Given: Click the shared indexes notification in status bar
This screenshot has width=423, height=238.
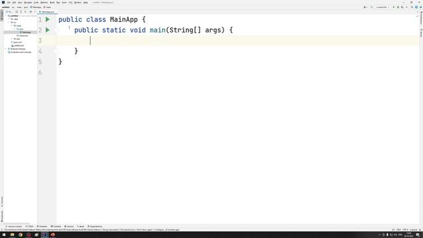Looking at the screenshot, I should click(92, 230).
